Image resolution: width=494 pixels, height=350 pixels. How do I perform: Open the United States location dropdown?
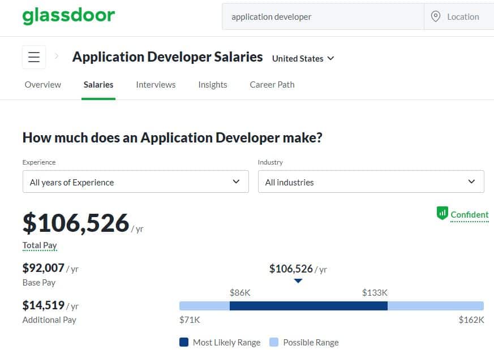303,59
